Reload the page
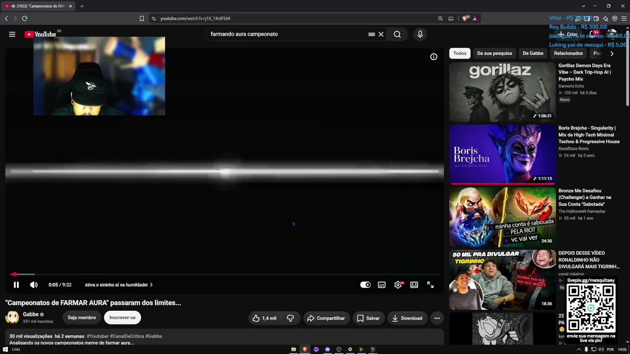This screenshot has height=354, width=630. (25, 19)
